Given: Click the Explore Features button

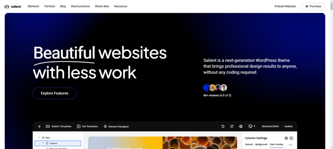Looking at the screenshot, I should pos(54,93).
